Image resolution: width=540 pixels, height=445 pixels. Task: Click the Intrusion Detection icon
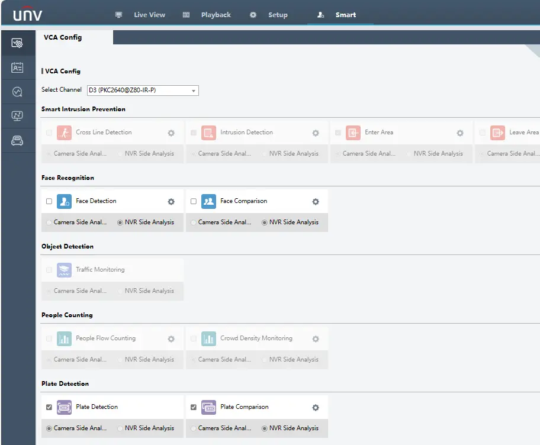(208, 133)
